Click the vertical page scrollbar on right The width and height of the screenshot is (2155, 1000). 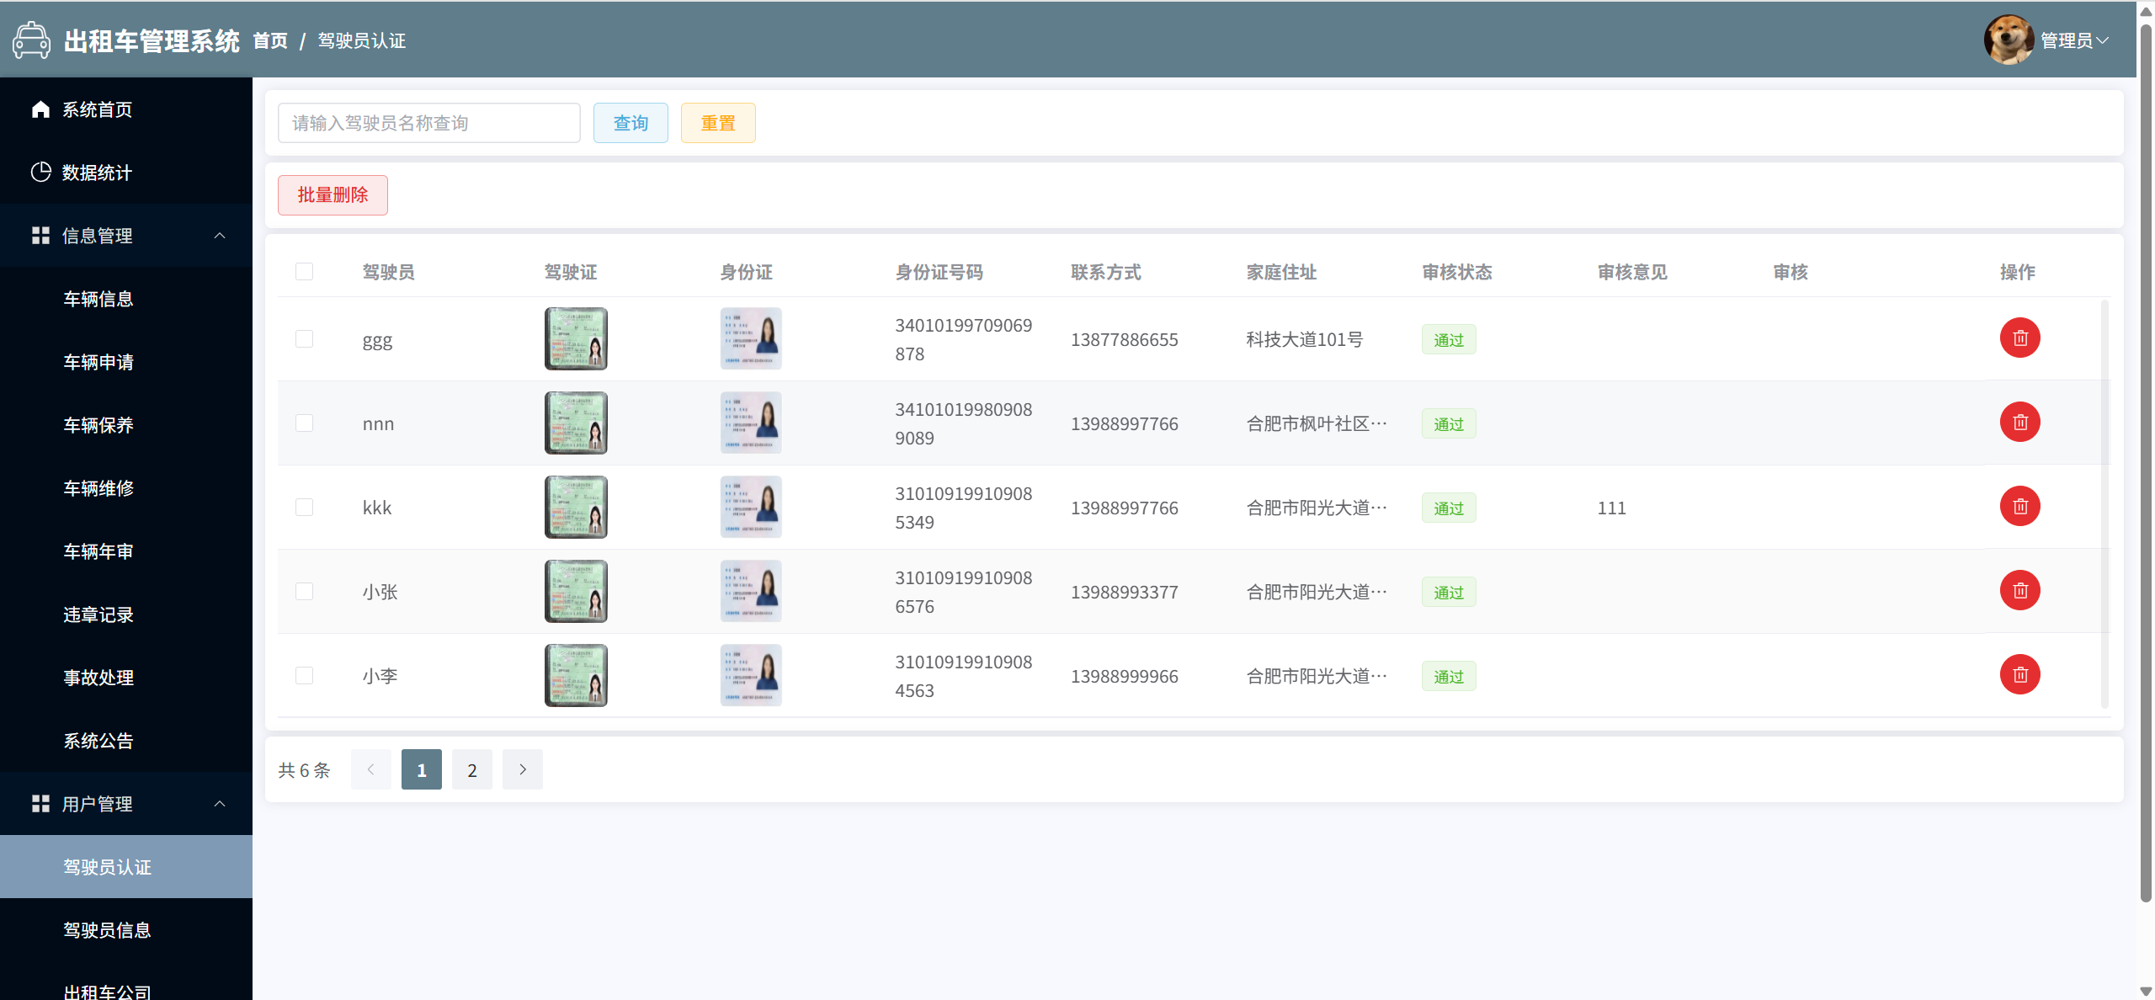[2146, 463]
